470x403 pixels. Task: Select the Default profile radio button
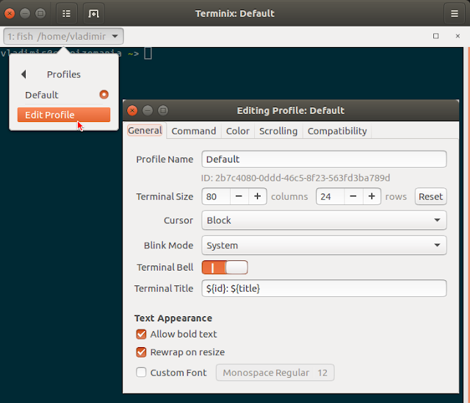104,95
